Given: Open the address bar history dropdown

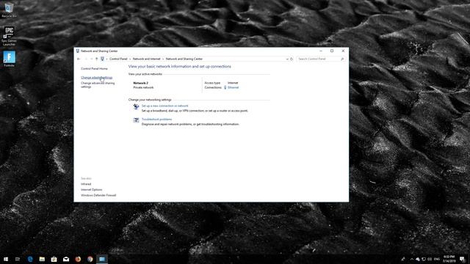Looking at the screenshot, I should [x=287, y=59].
